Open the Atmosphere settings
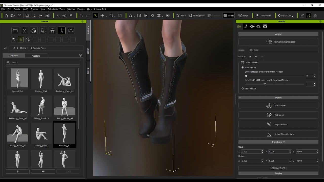The width and height of the screenshot is (324, 182). (x=197, y=16)
